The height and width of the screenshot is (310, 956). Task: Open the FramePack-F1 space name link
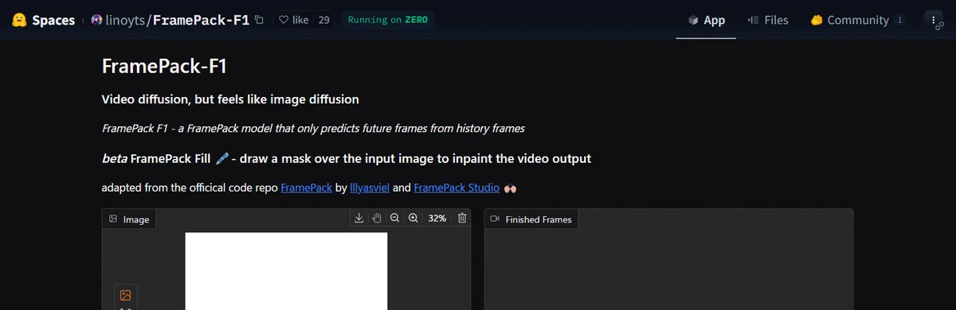pyautogui.click(x=201, y=20)
